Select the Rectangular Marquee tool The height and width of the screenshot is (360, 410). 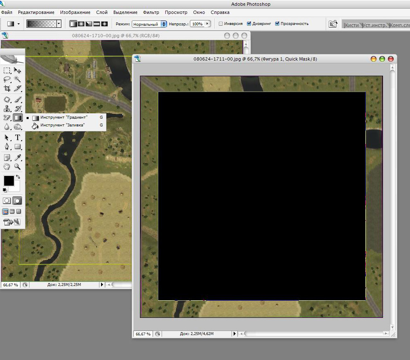coord(7,70)
